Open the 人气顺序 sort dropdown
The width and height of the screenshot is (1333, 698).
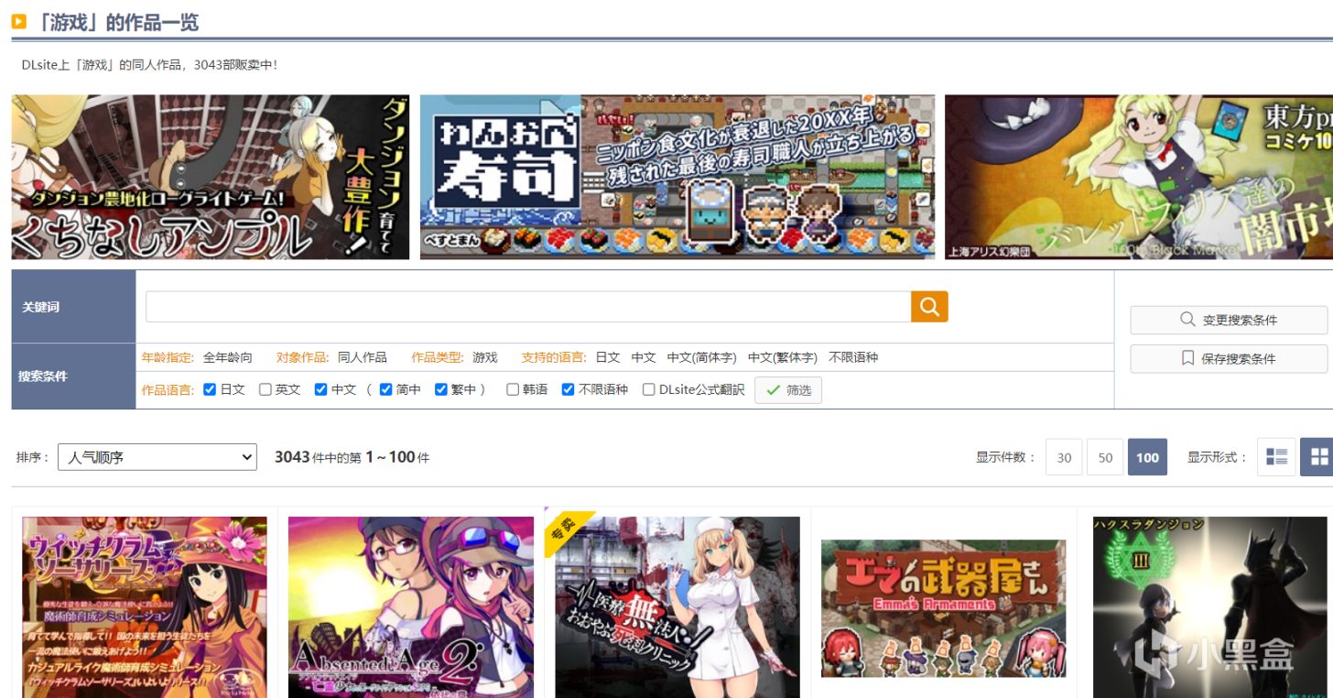click(157, 457)
